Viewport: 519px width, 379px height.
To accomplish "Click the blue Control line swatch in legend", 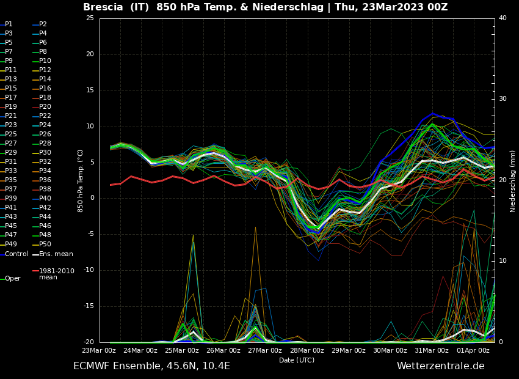I will [x=2, y=254].
